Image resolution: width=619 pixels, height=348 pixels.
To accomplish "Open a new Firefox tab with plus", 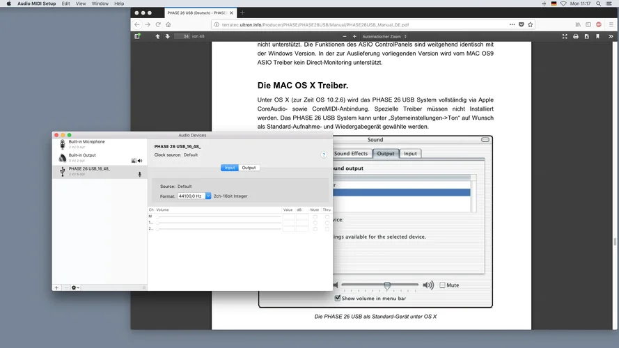I will 242,13.
